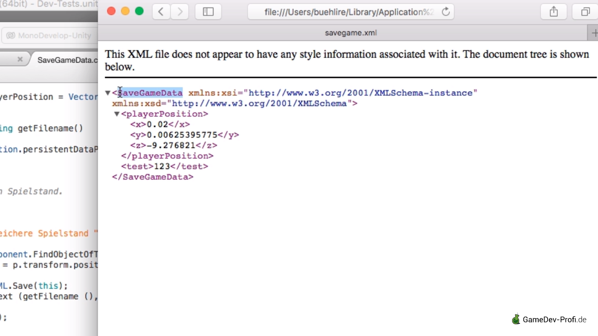
Task: Show all tabs overview
Action: pos(585,12)
